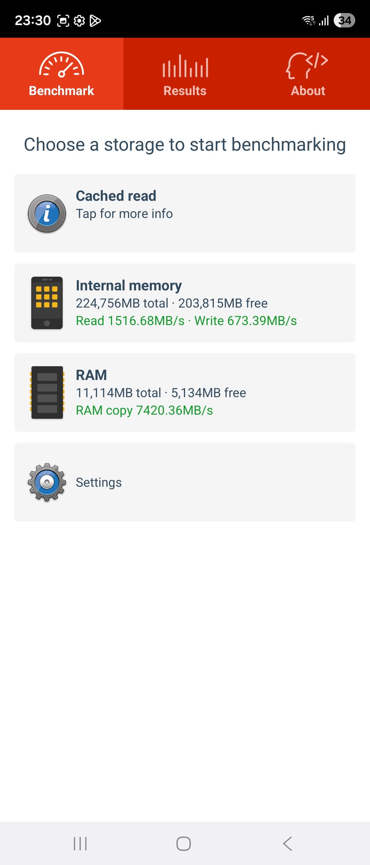Start benchmark on Internal memory title
The height and width of the screenshot is (865, 370).
click(x=129, y=286)
